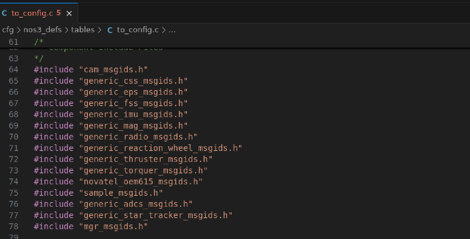Click the line including "generic_mag_msgids.h"
Viewport: 470px width, 239px height.
111,125
